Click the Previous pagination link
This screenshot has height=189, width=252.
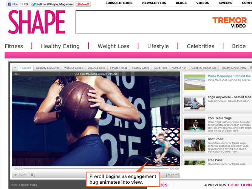click(215, 185)
